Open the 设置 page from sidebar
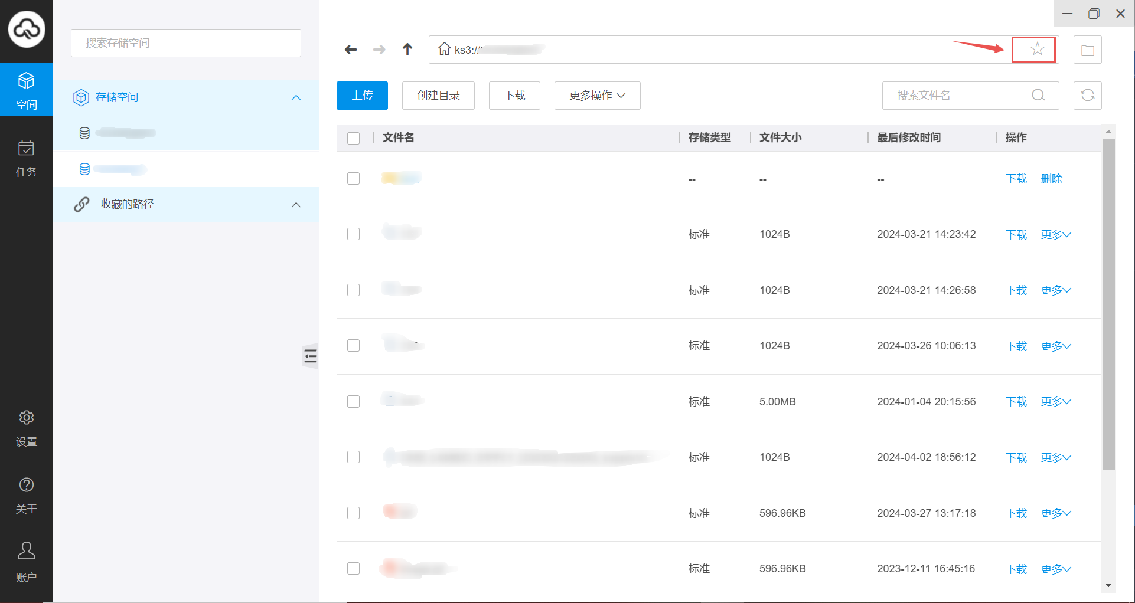Image resolution: width=1135 pixels, height=603 pixels. pyautogui.click(x=26, y=428)
